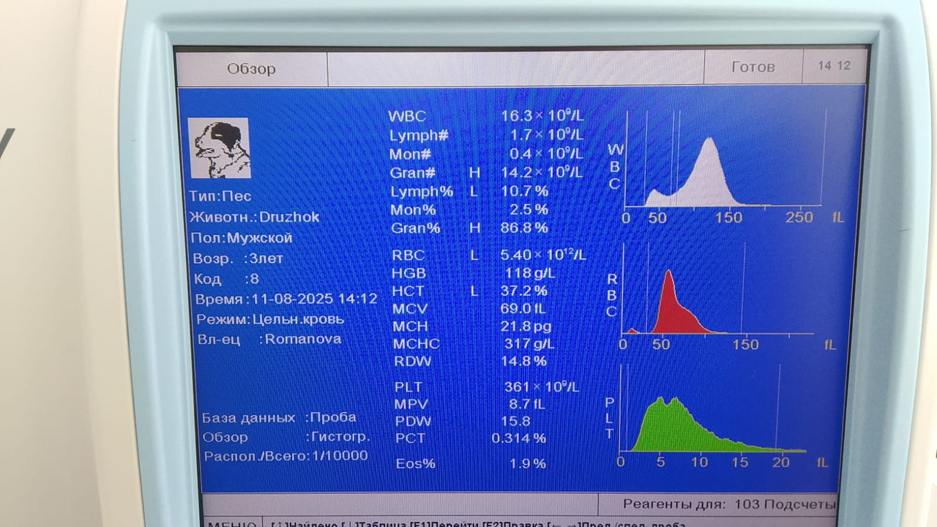Click the RDW value 14.8 %
This screenshot has width=937, height=527.
click(x=523, y=361)
